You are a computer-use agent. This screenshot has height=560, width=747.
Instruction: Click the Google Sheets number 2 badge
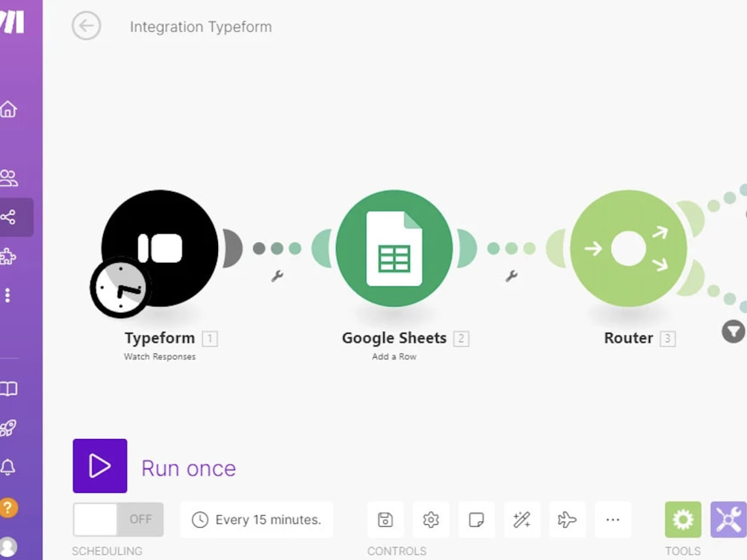pyautogui.click(x=461, y=338)
